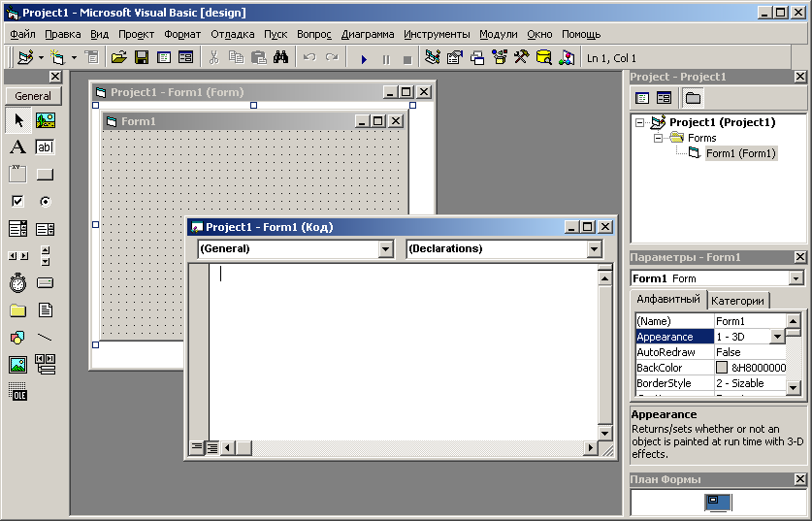Select Form1 (Form1) in project tree
Viewport: 812px width, 521px height.
(x=740, y=153)
